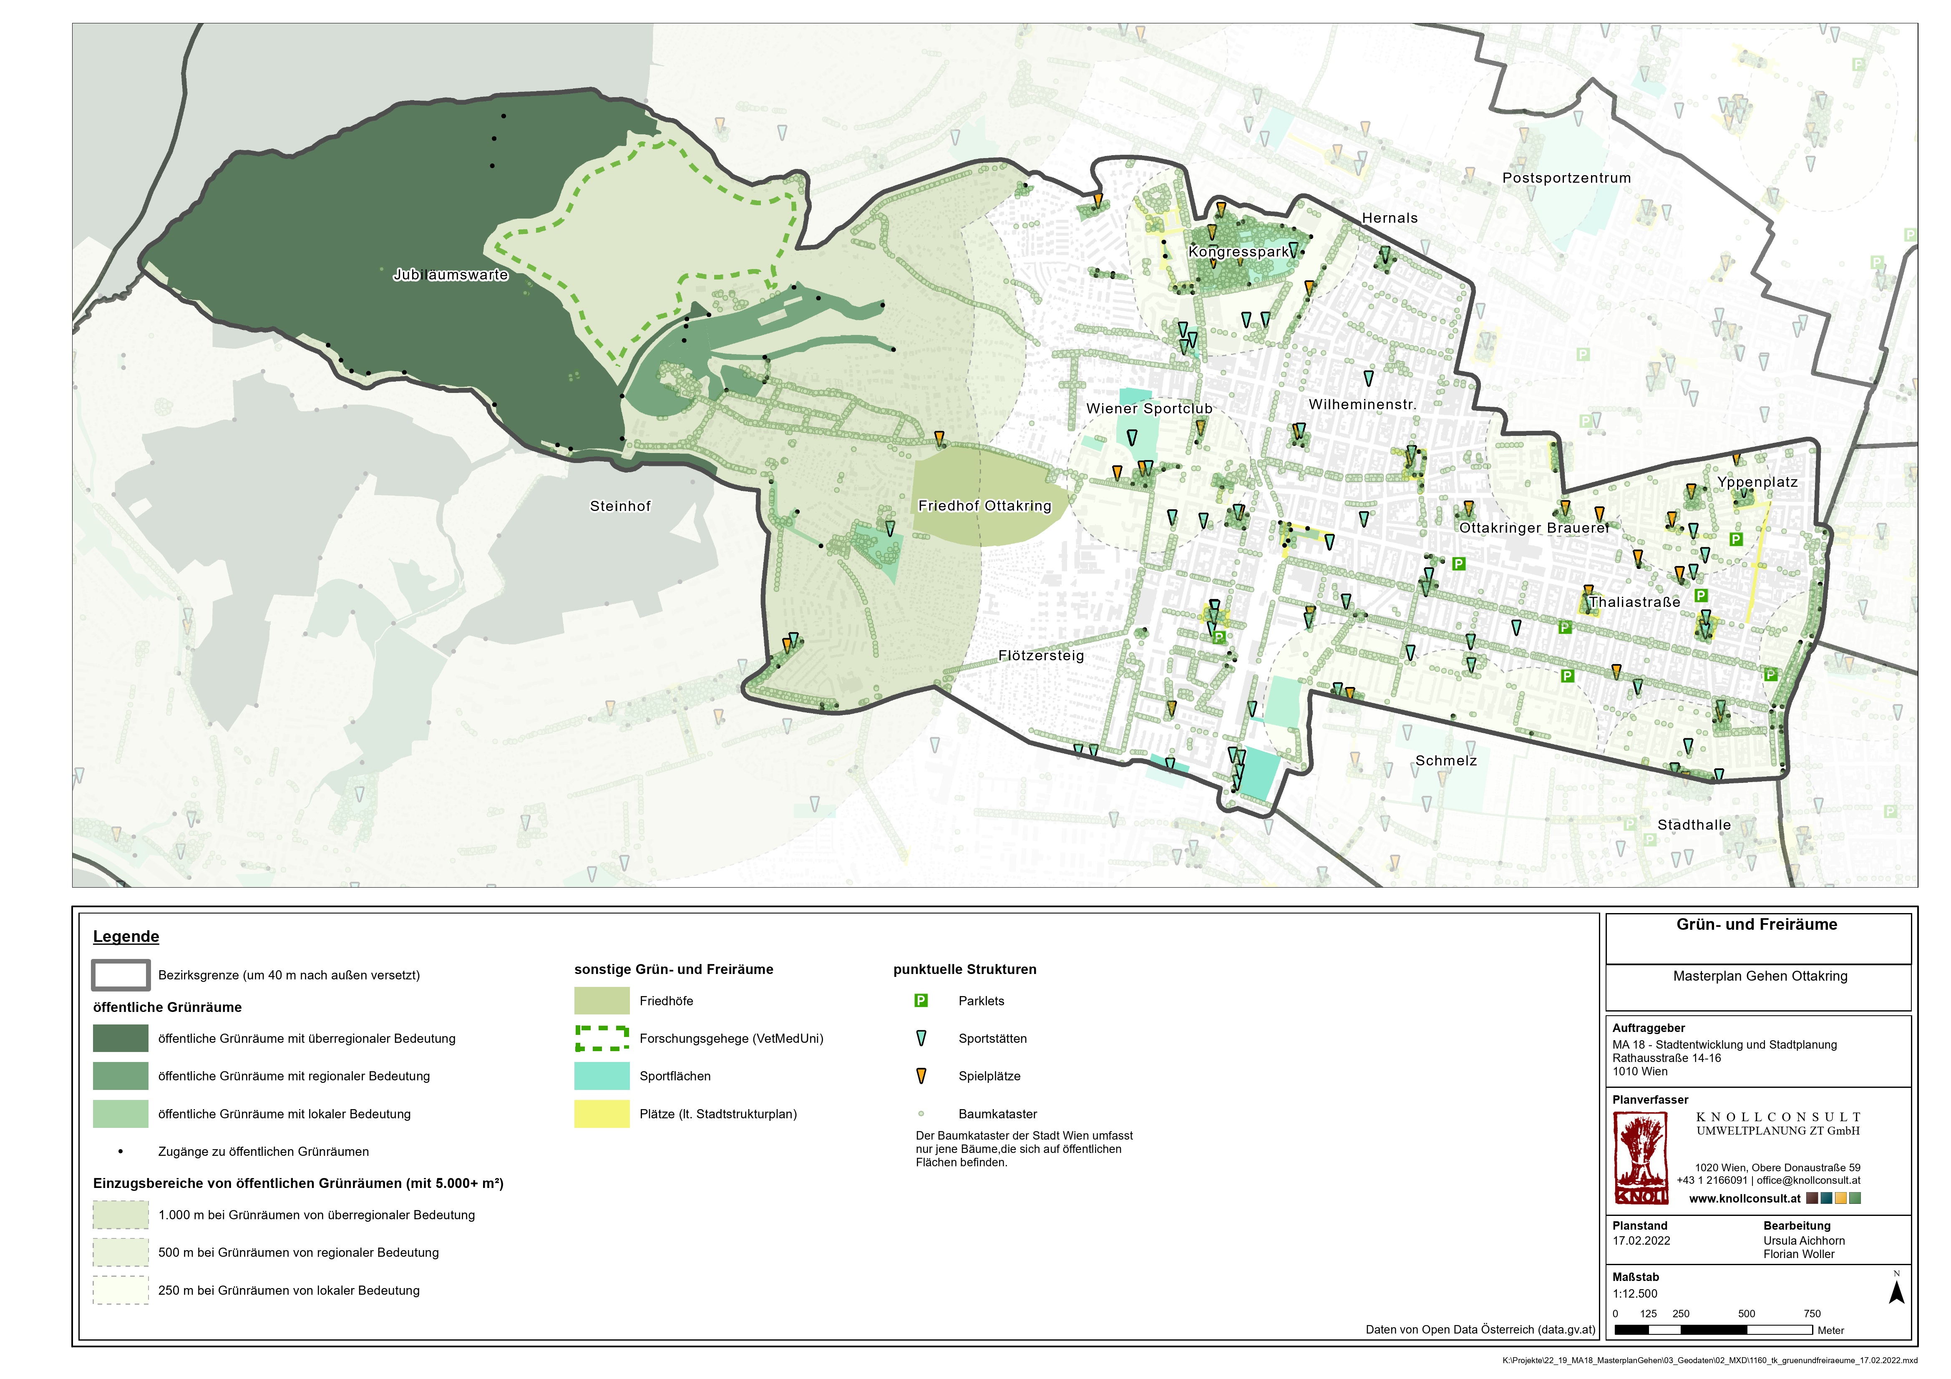
Task: Click the Friedhöfe color swatch
Action: pos(602,1001)
